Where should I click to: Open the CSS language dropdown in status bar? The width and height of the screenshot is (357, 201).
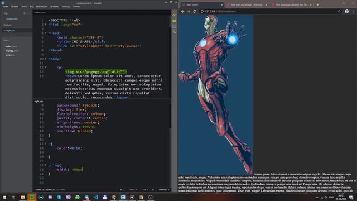click(145, 190)
